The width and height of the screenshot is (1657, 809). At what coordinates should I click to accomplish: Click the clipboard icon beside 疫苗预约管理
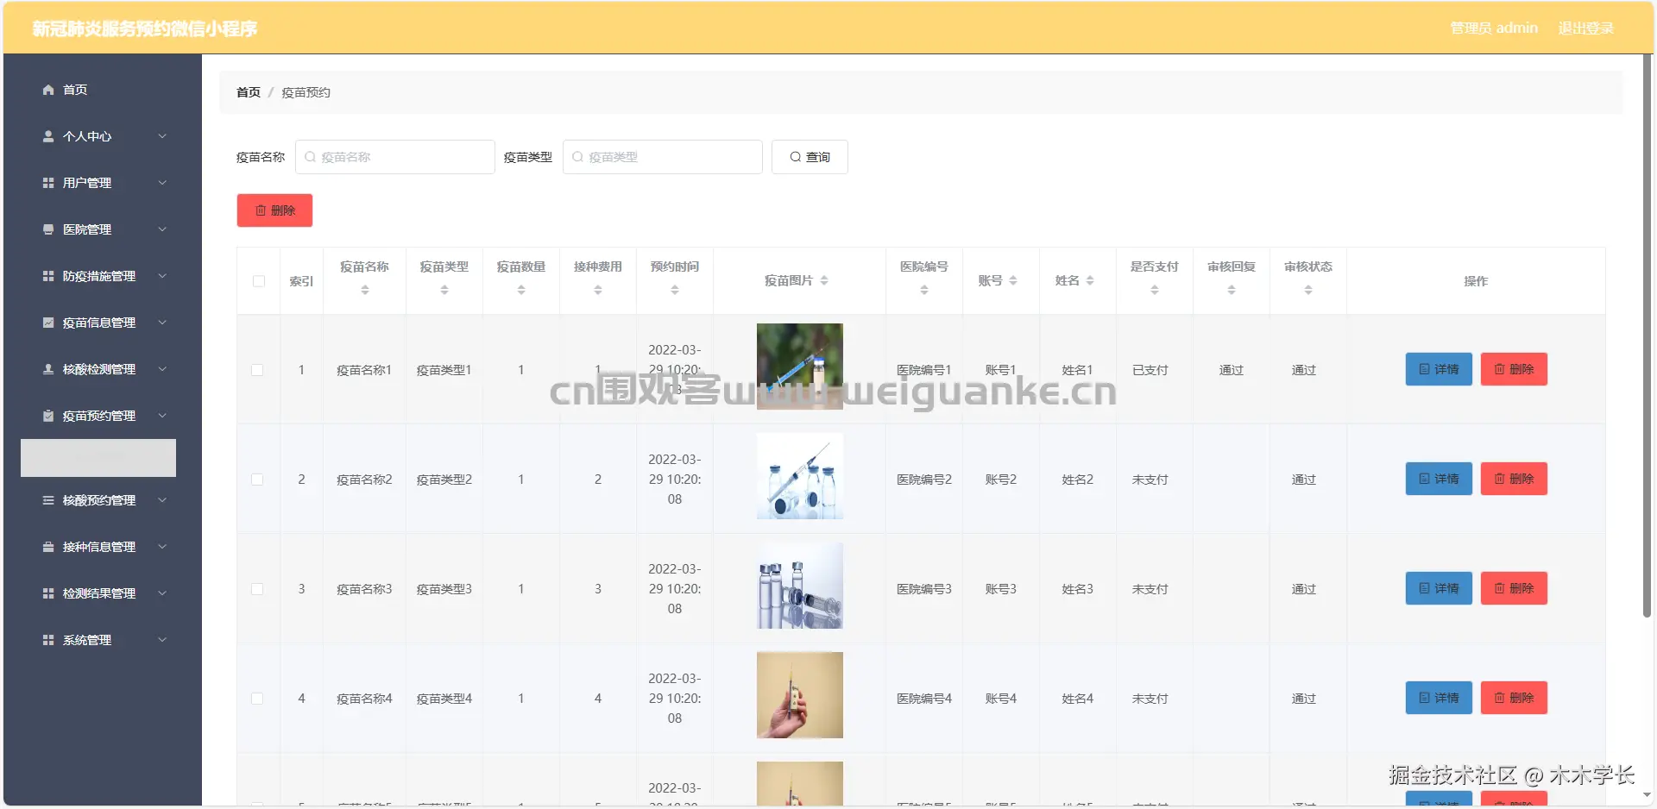click(48, 416)
